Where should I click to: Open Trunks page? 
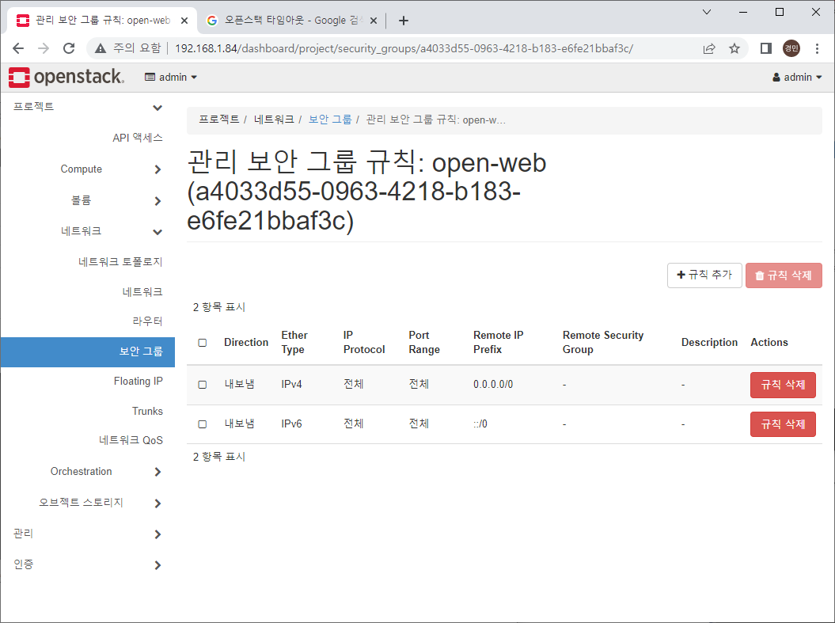tap(147, 411)
